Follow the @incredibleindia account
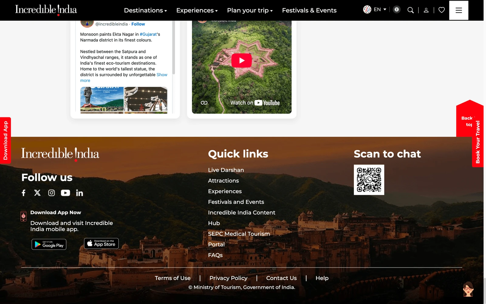This screenshot has height=304, width=486. pos(138,24)
